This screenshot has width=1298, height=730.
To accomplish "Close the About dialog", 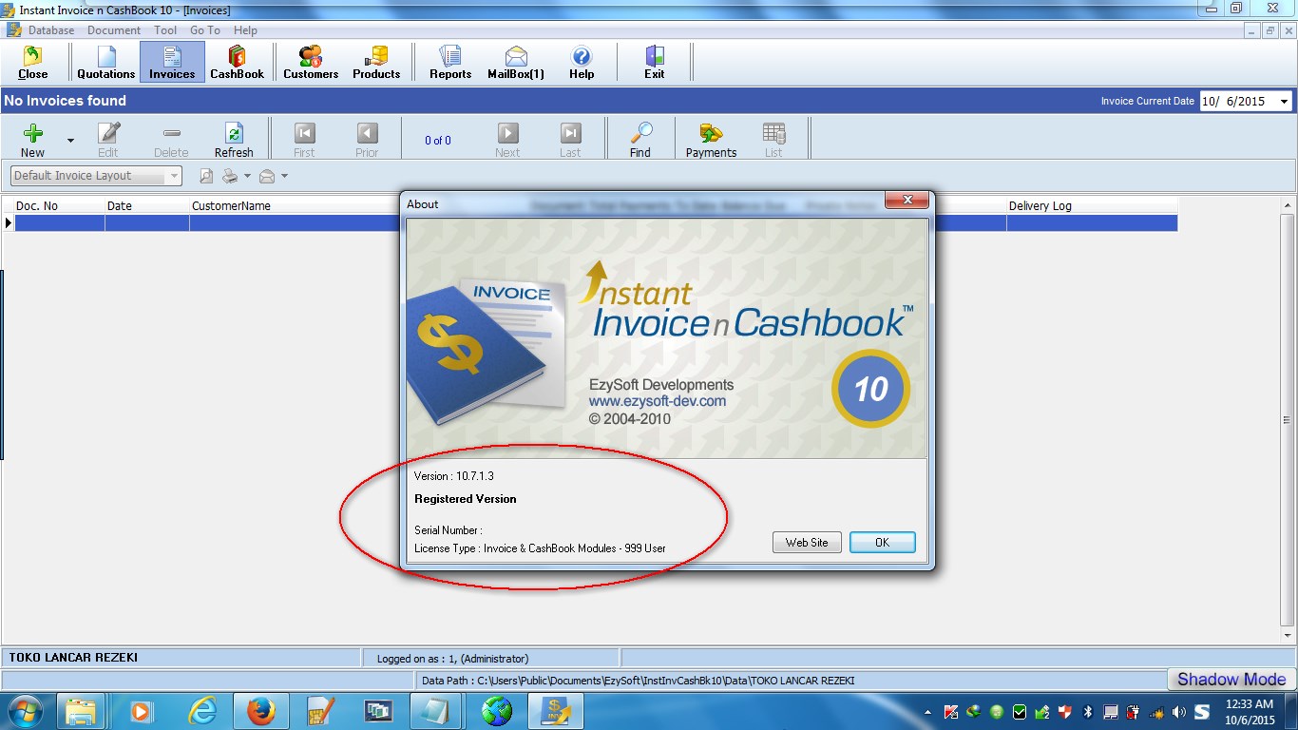I will pyautogui.click(x=907, y=201).
